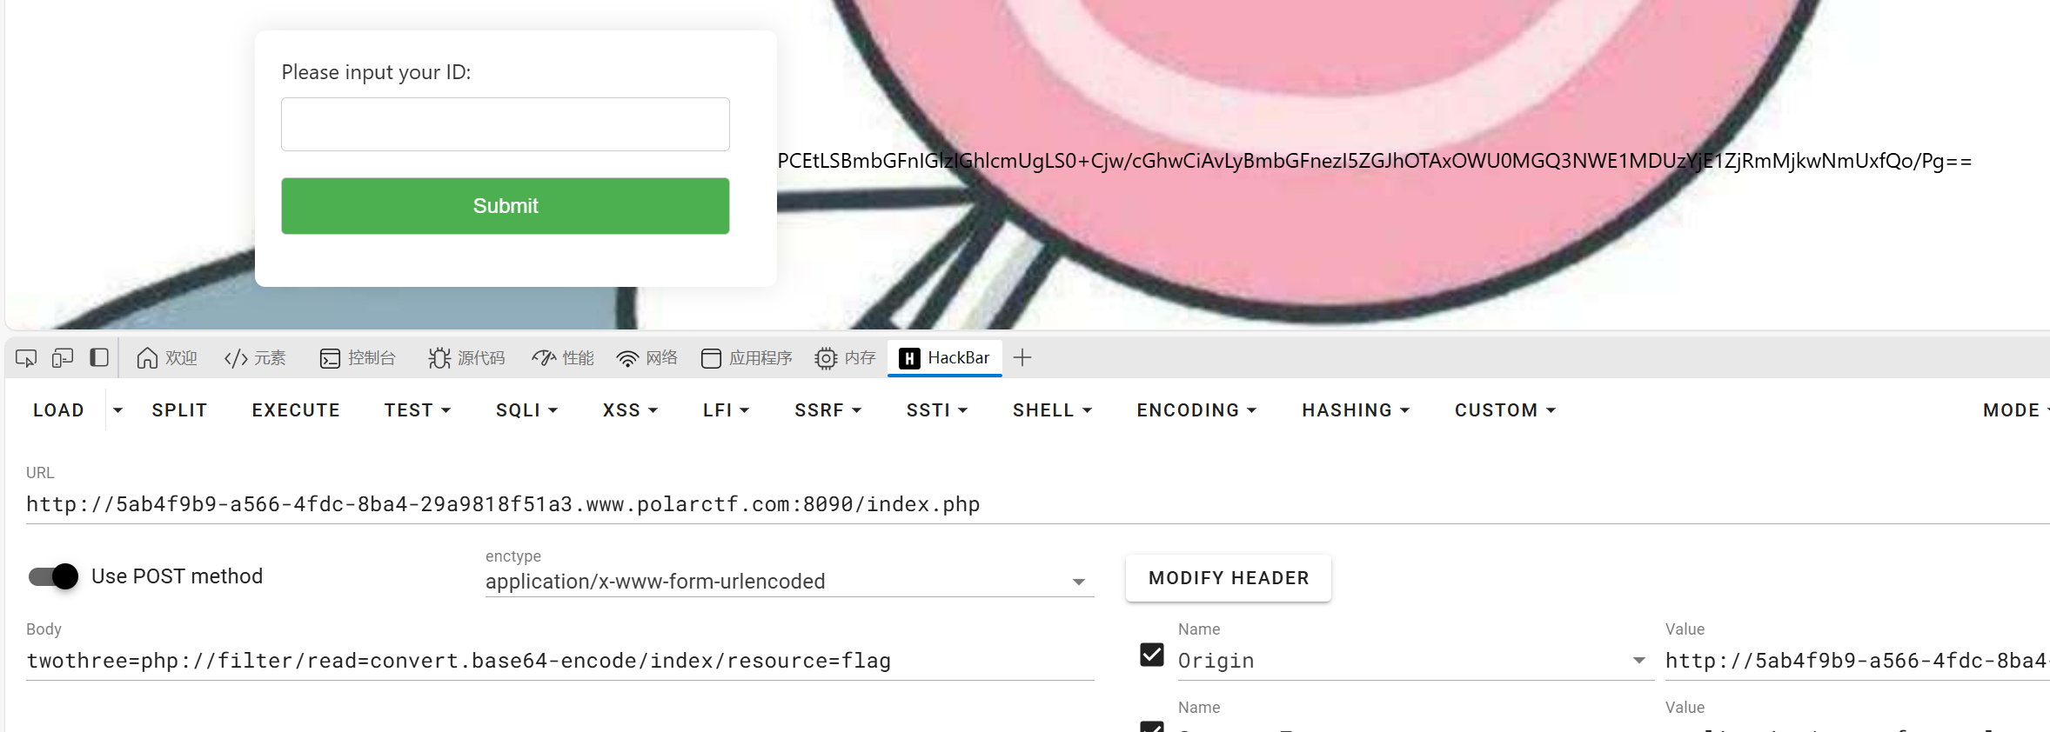
Task: Open the Sources bug icon tab
Action: tap(439, 358)
